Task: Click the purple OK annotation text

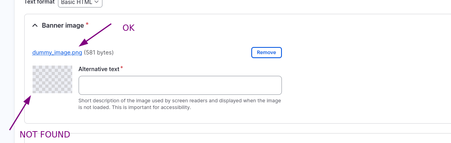Action: [129, 28]
